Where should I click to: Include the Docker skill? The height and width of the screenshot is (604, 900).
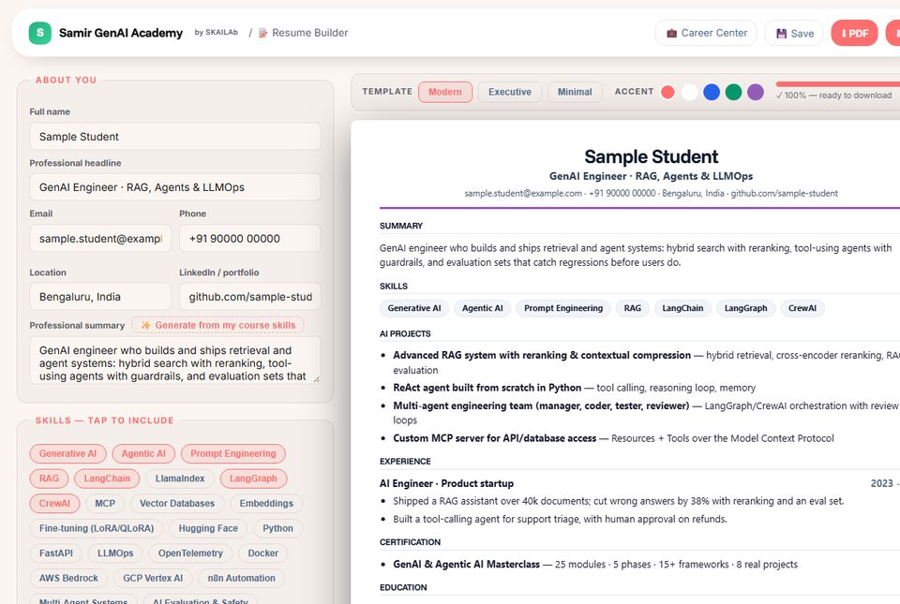pyautogui.click(x=262, y=553)
